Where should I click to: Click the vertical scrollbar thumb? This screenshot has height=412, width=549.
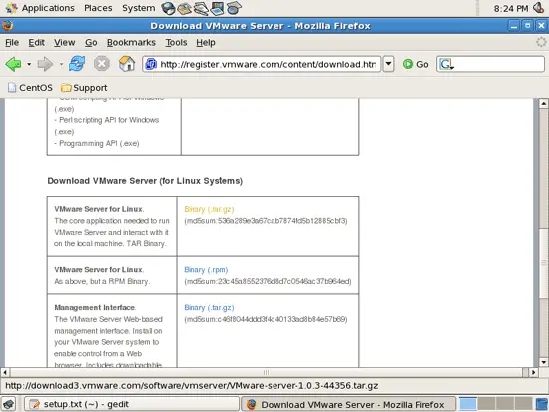tap(543, 263)
